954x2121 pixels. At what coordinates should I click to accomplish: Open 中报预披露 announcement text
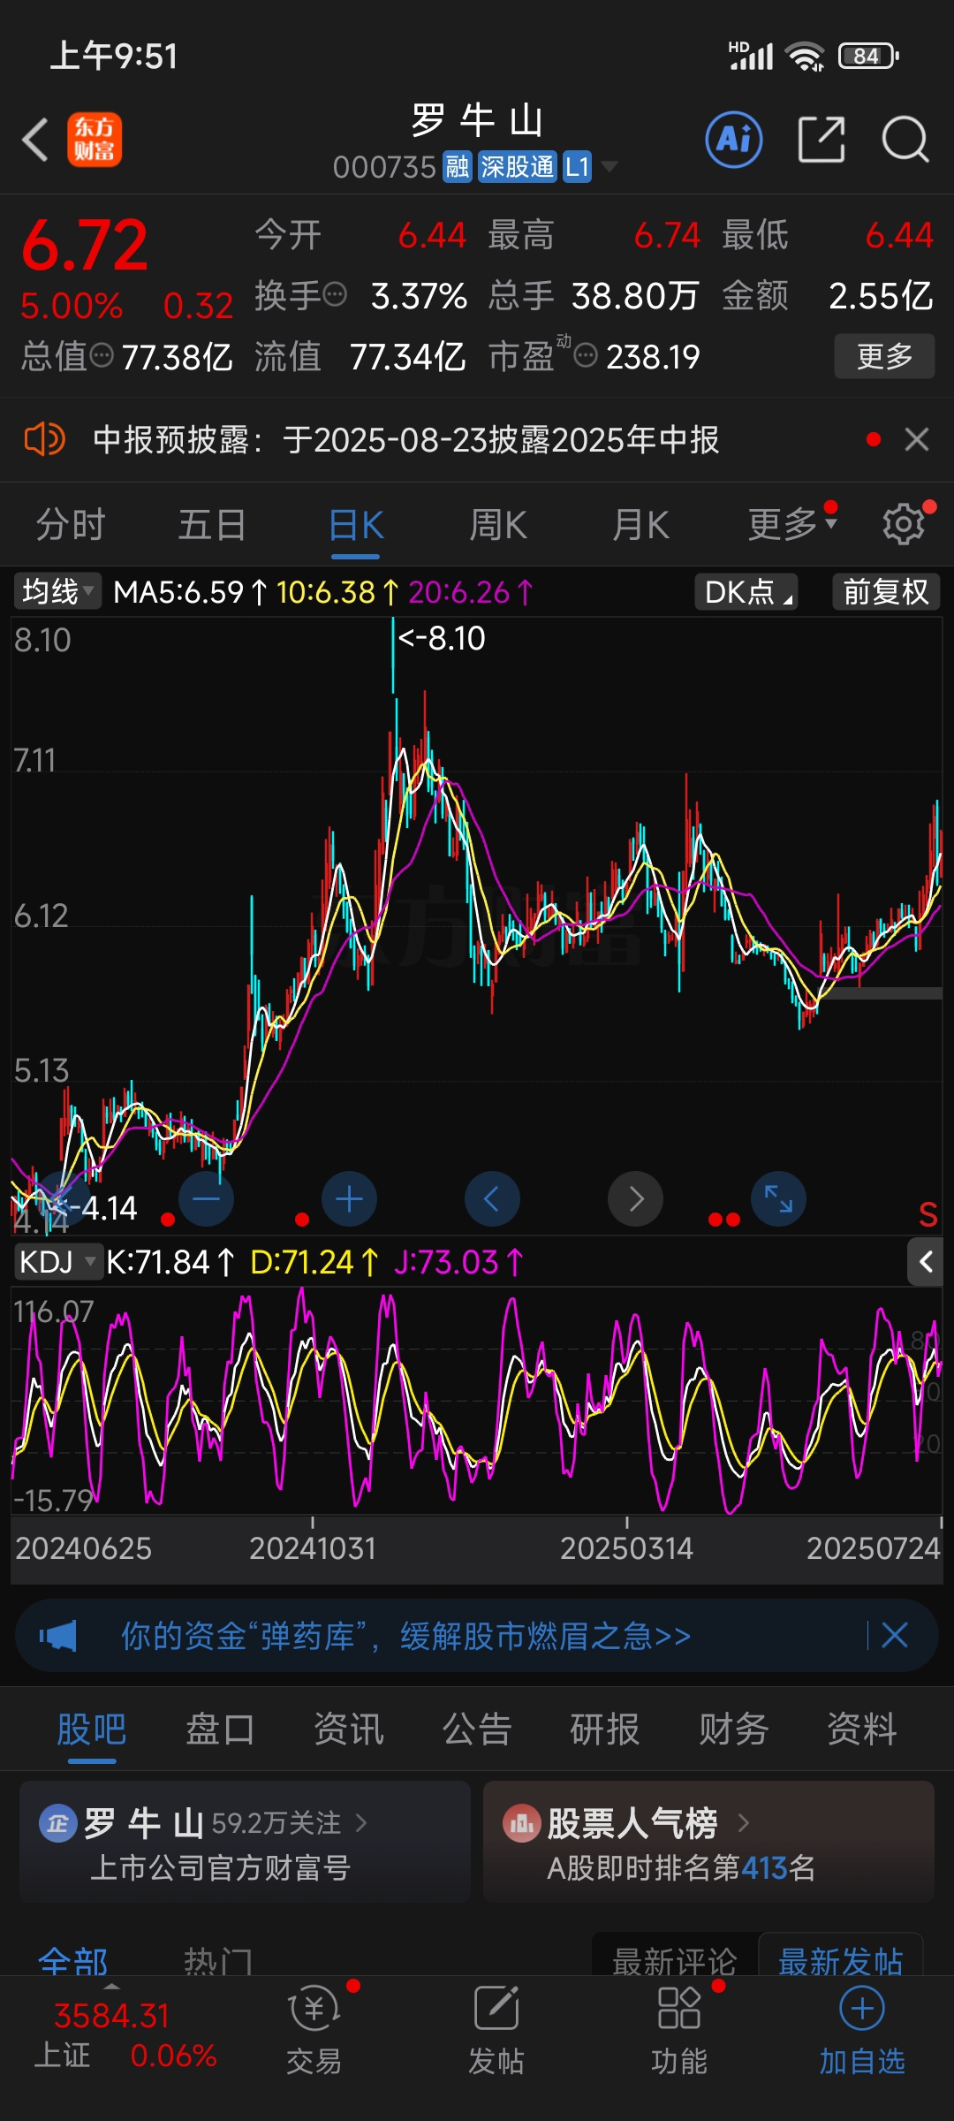(406, 439)
